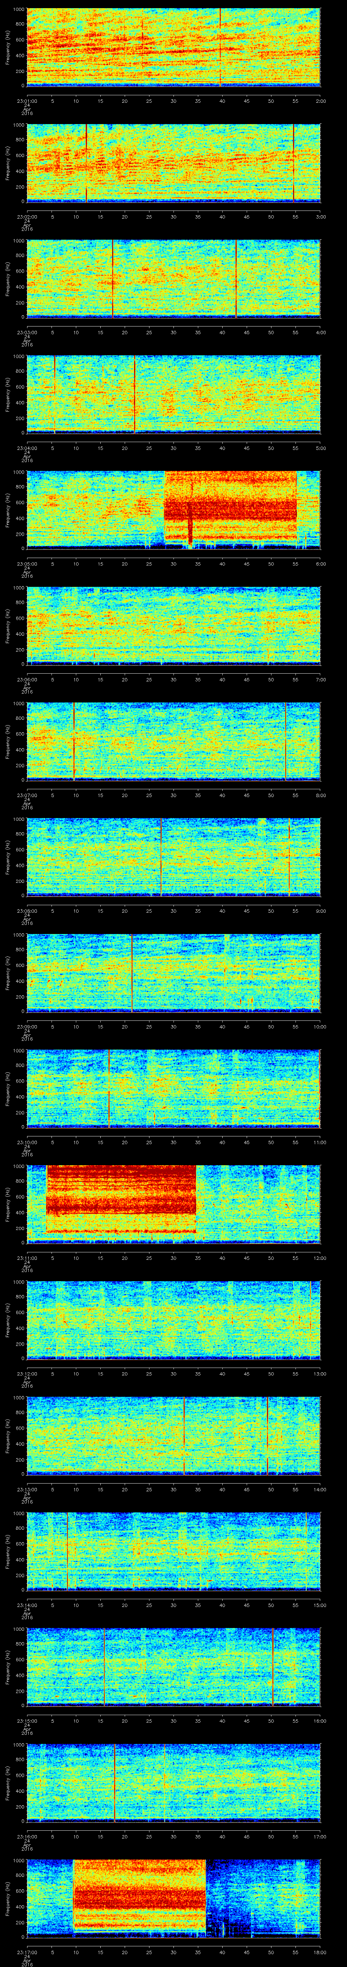This screenshot has width=347, height=1967.
Task: Click the '2:00' end-time label
Action: [320, 100]
